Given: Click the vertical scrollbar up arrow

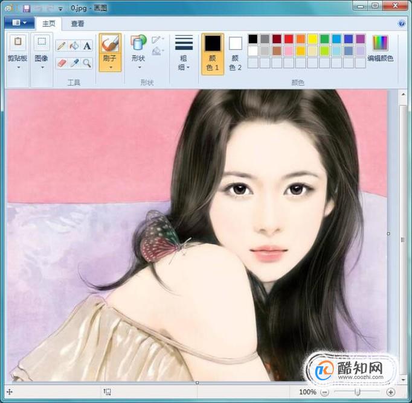Looking at the screenshot, I should point(403,94).
